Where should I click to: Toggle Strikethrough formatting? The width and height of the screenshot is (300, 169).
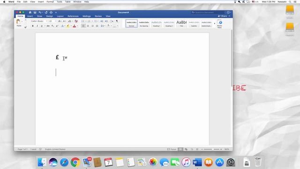pos(48,26)
